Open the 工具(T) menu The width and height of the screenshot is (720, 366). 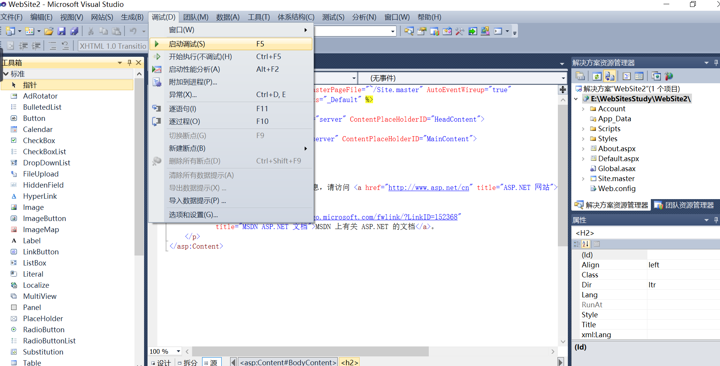[258, 17]
